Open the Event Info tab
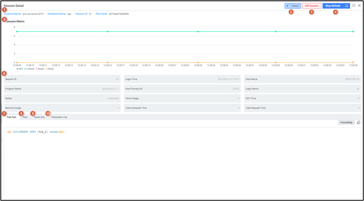364x201 pixels. pos(39,117)
